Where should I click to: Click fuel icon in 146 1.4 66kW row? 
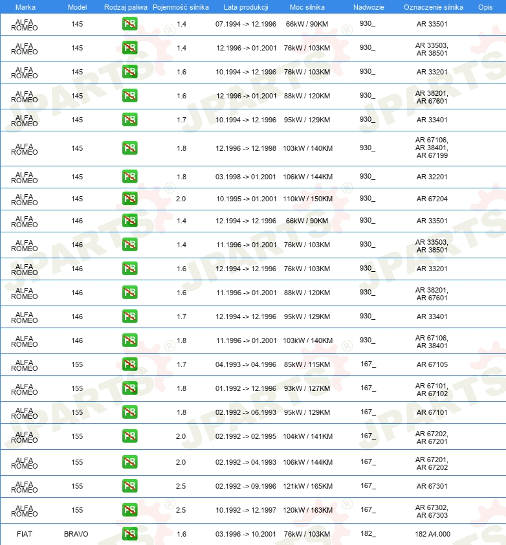(129, 220)
